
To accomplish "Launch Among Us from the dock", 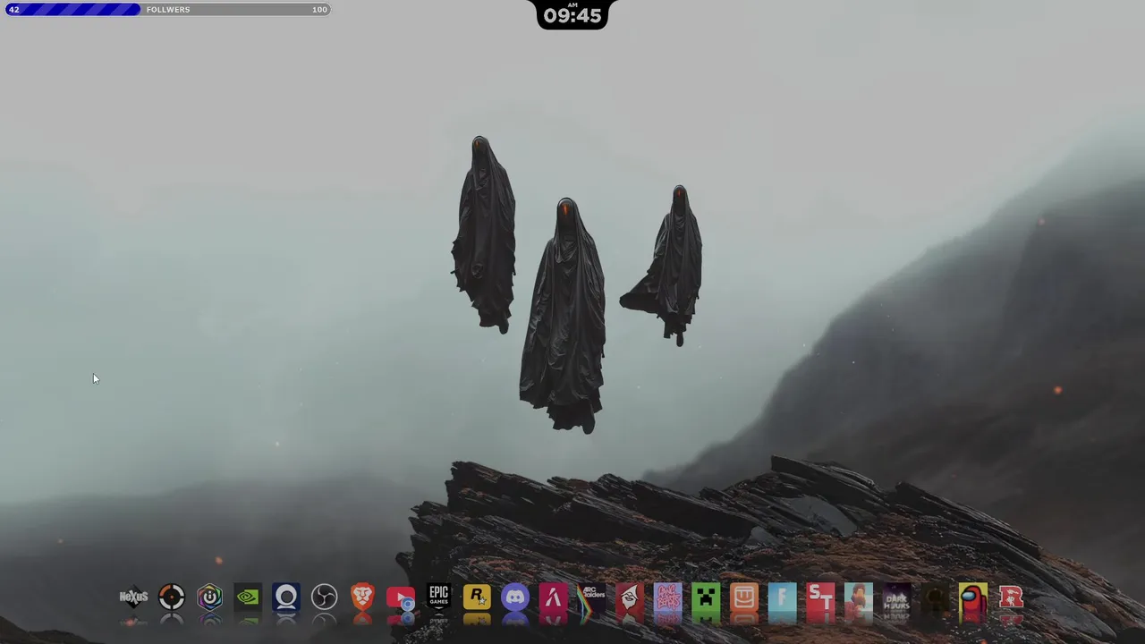I will pos(973,597).
